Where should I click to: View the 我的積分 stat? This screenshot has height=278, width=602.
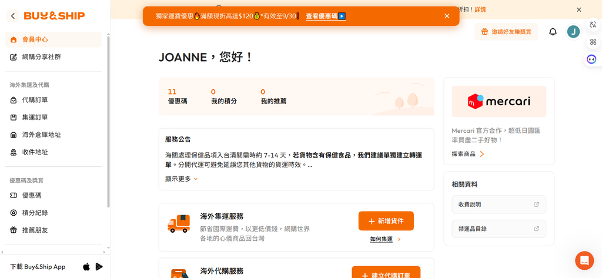pyautogui.click(x=224, y=97)
